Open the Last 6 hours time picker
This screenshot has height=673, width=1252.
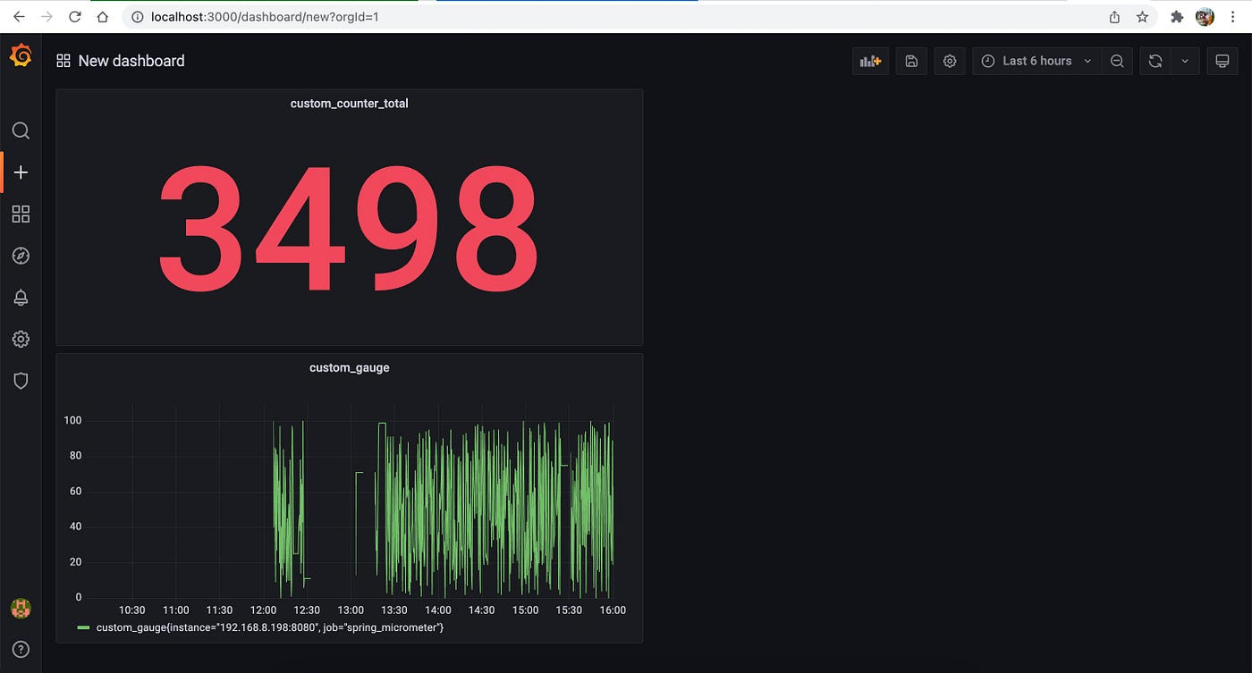pos(1036,61)
